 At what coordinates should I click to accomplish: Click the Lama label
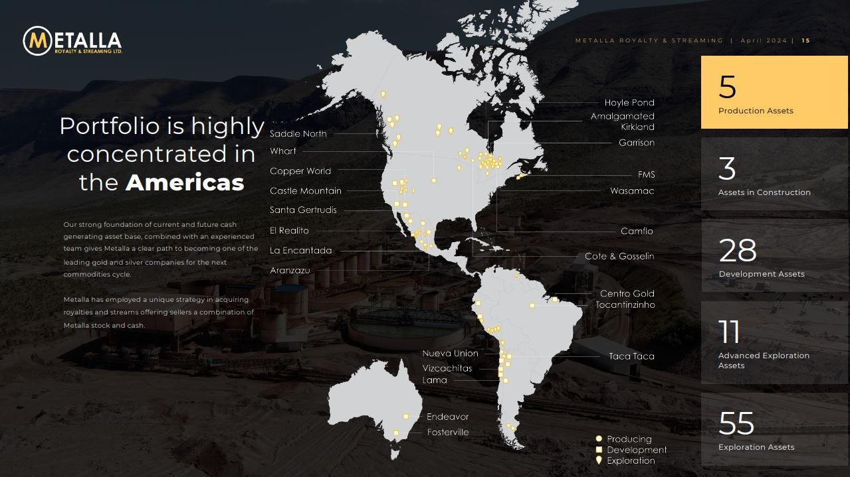(x=435, y=380)
